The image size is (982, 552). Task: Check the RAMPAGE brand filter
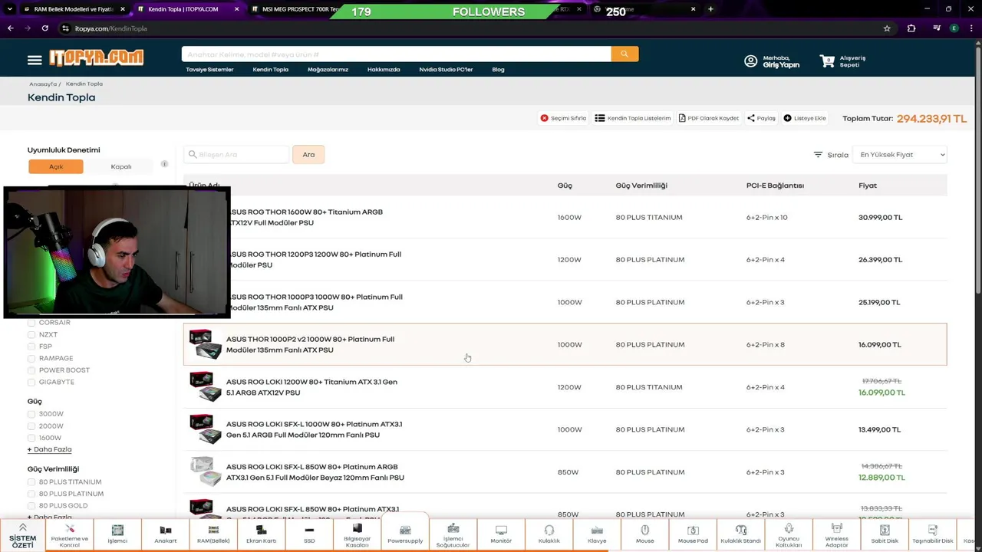(x=31, y=358)
